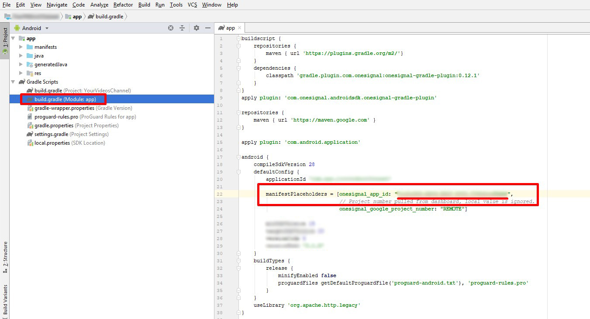The width and height of the screenshot is (590, 319).
Task: Fold the defaultConfig block on line 19
Action: tap(238, 172)
